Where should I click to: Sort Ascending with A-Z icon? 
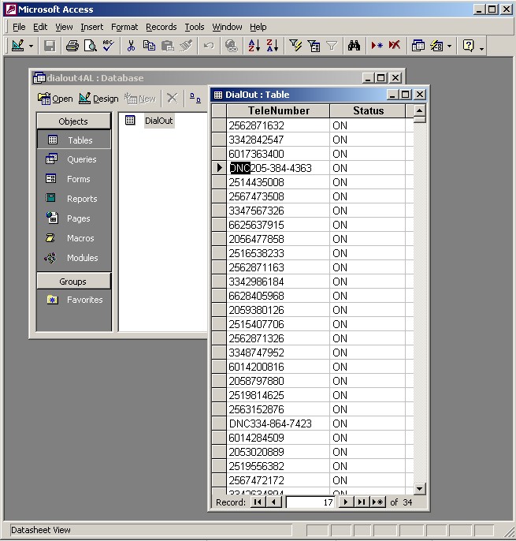(x=254, y=46)
